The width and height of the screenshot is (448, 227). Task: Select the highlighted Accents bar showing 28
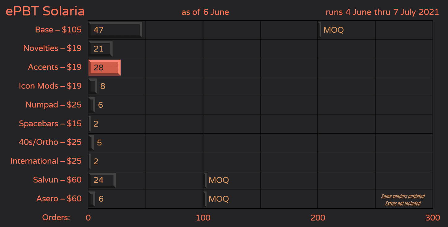pos(104,68)
